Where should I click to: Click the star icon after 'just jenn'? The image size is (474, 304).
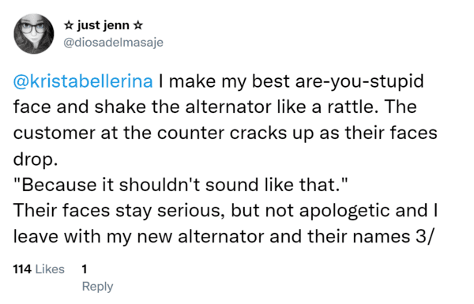tap(137, 25)
